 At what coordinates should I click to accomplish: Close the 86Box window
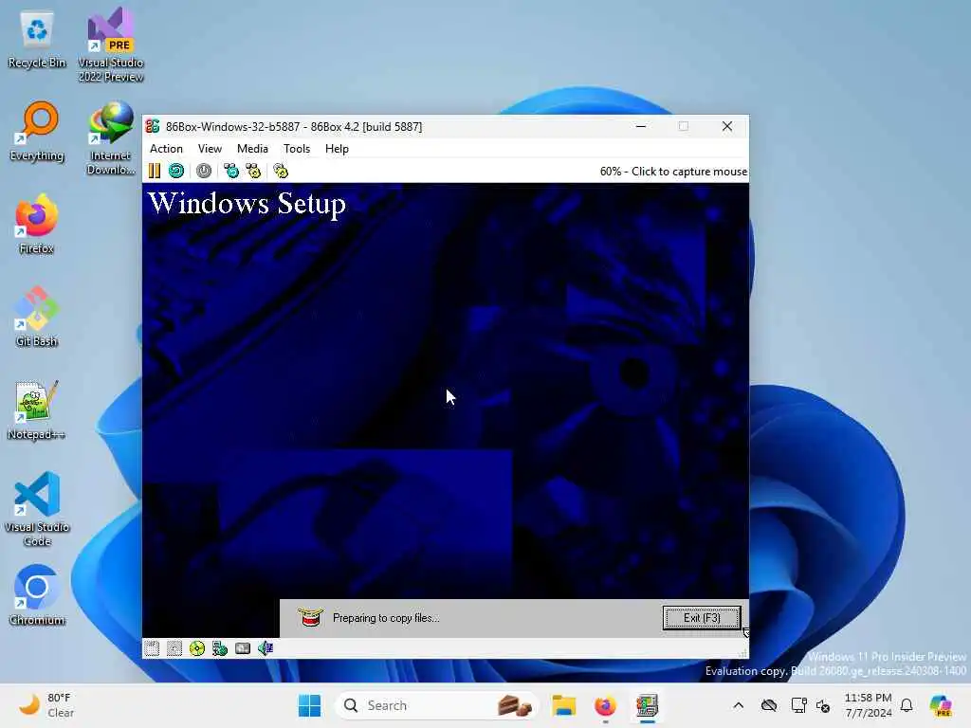point(727,126)
